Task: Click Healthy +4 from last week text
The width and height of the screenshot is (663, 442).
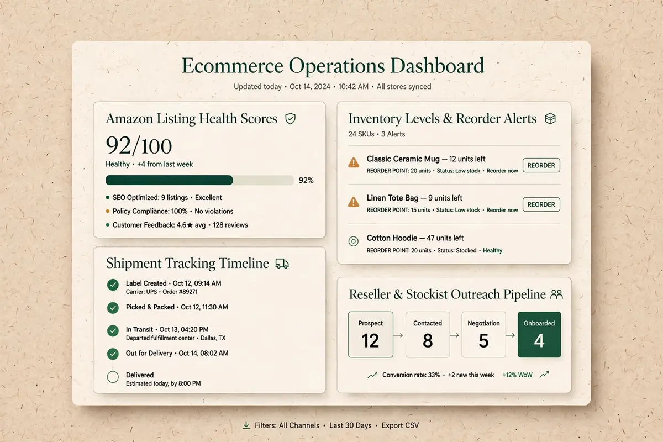Action: point(149,164)
